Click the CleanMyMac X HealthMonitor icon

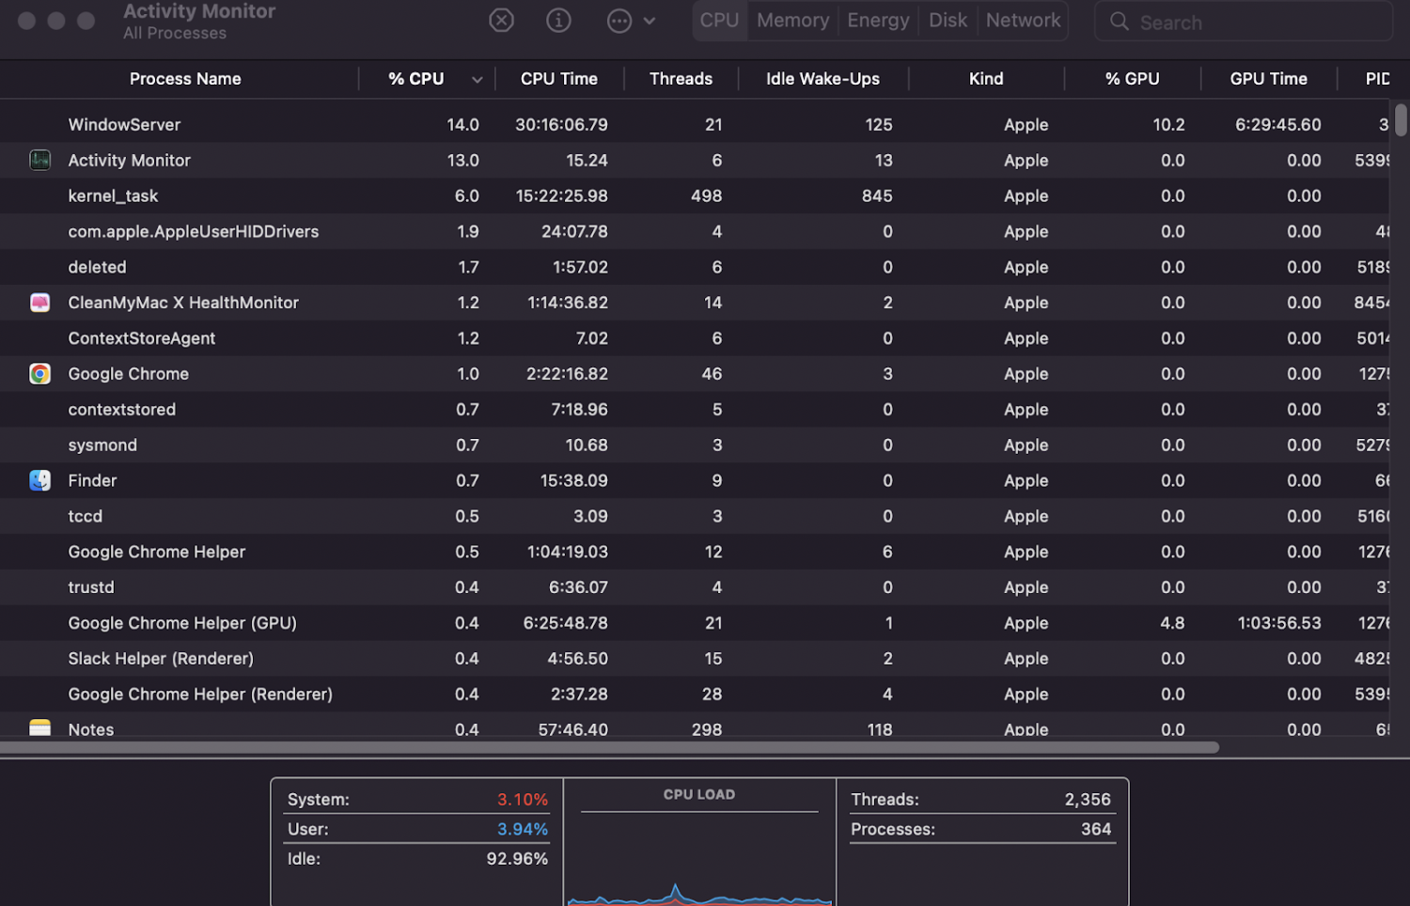(x=39, y=303)
